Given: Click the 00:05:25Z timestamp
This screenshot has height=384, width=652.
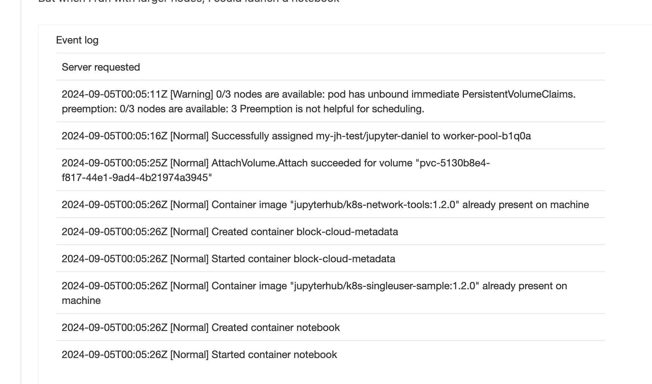Looking at the screenshot, I should pos(114,163).
